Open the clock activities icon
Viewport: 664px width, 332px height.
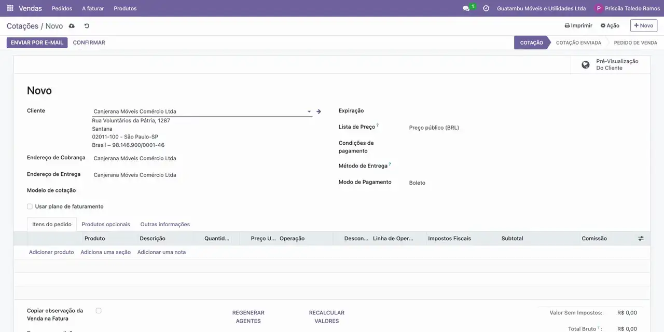[486, 8]
